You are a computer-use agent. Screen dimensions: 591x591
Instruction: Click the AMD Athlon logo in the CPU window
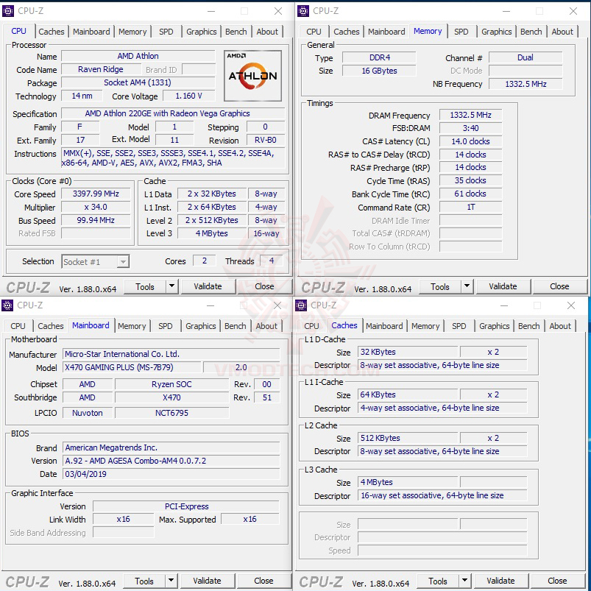tap(252, 75)
